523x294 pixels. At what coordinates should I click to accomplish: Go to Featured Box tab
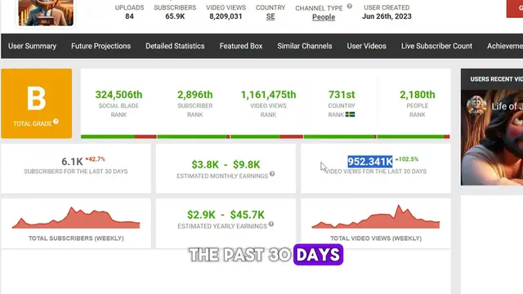[241, 46]
